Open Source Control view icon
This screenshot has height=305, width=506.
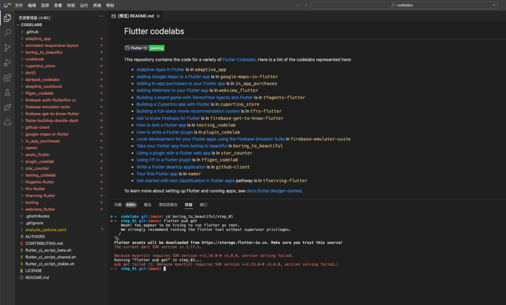tap(7, 48)
